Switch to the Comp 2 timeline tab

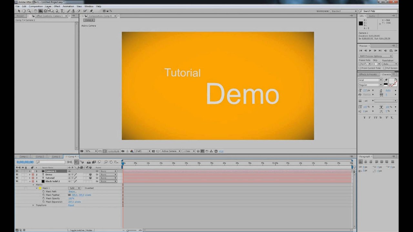point(40,157)
